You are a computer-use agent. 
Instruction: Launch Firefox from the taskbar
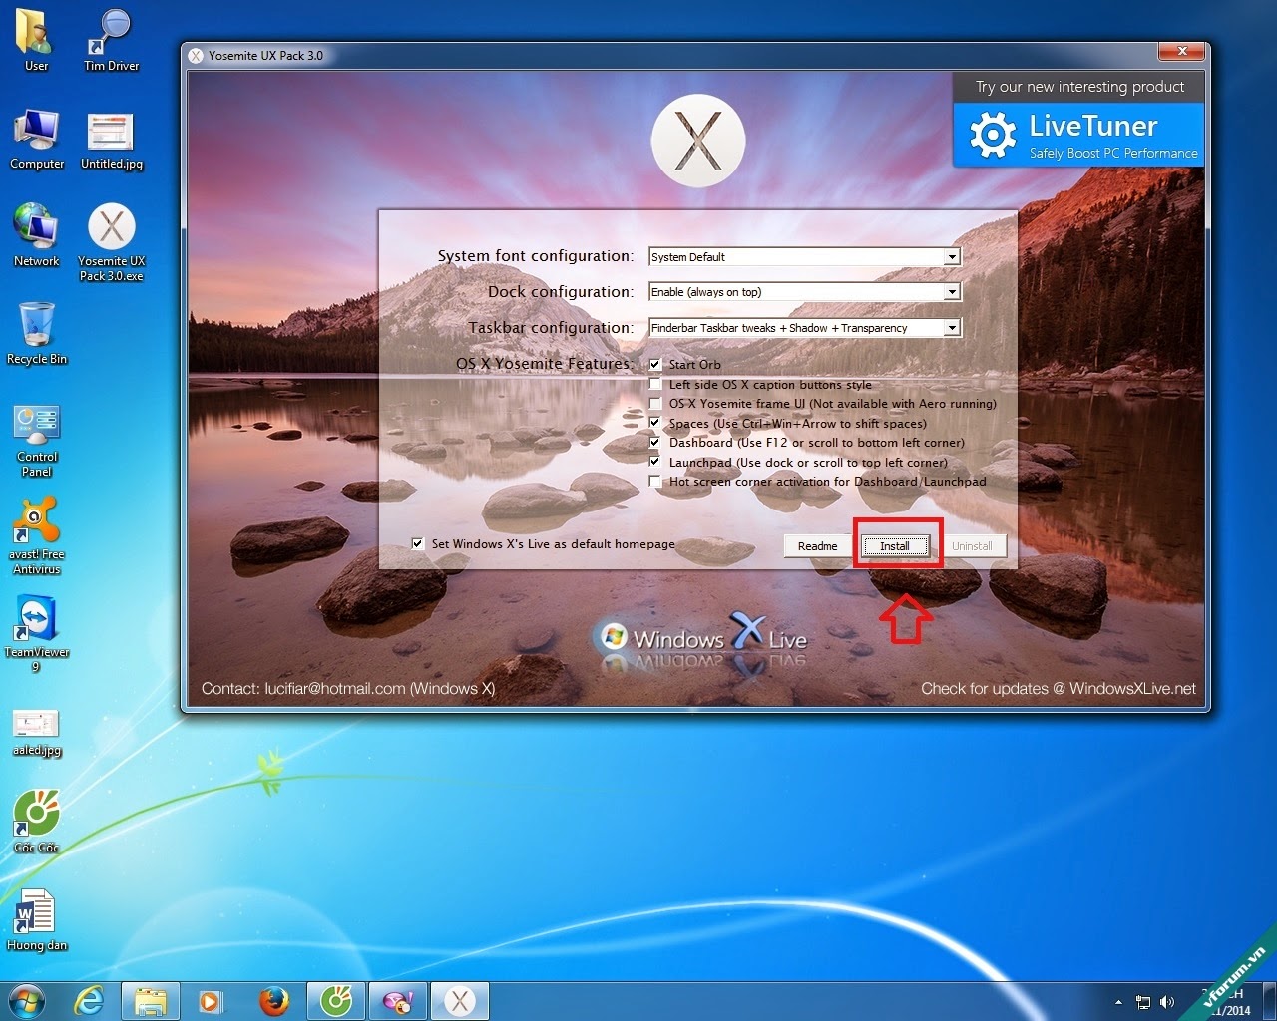click(x=273, y=1001)
